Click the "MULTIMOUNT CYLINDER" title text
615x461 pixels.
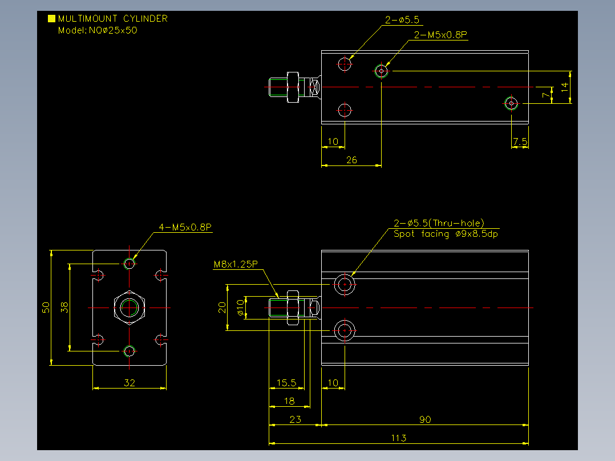(x=112, y=18)
